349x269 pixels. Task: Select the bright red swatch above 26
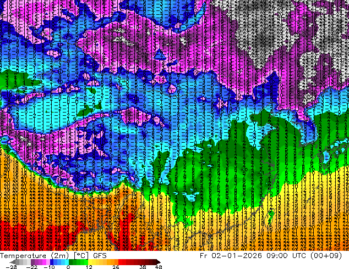coord(120,262)
